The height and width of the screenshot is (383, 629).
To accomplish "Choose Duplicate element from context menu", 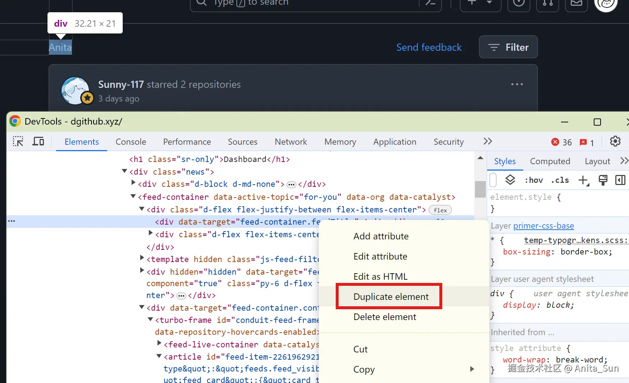I will click(x=391, y=297).
